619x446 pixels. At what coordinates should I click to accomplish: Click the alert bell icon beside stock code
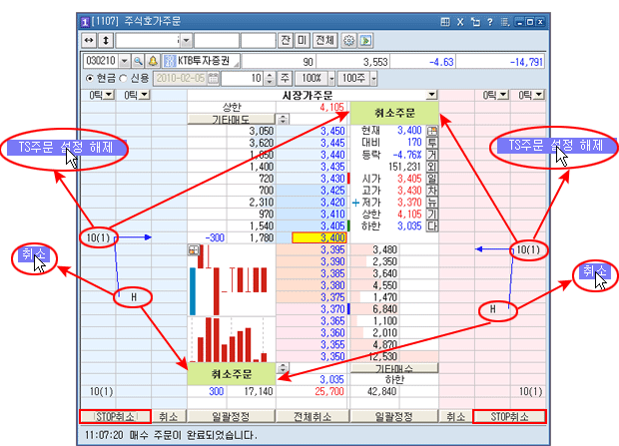coord(153,61)
